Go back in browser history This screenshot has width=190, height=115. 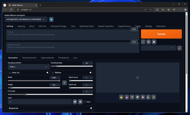tap(5, 10)
